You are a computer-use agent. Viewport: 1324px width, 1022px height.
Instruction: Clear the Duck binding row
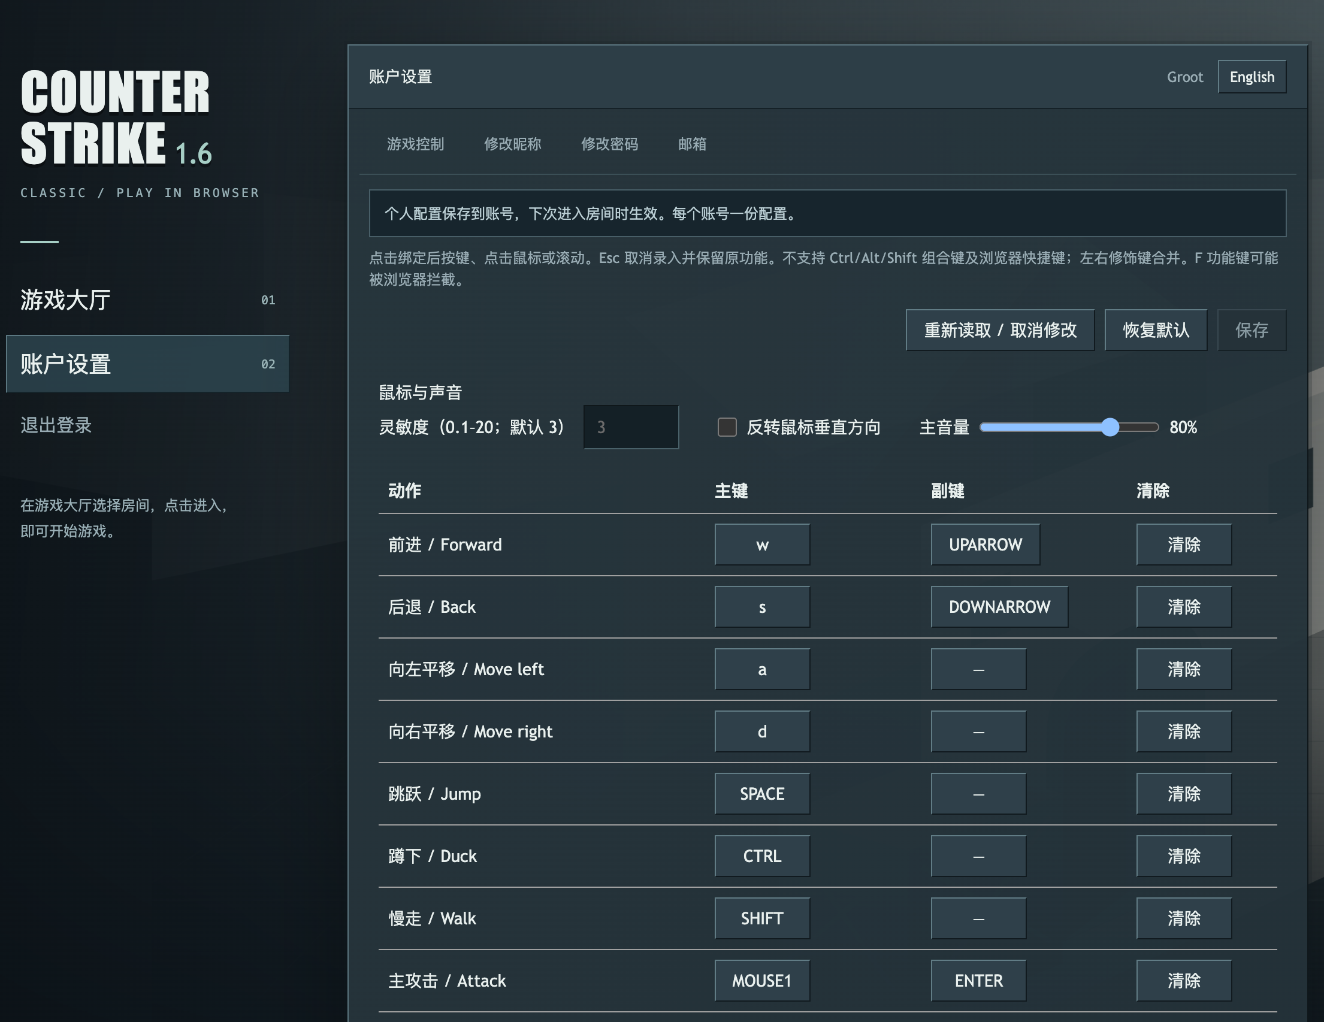tap(1184, 856)
